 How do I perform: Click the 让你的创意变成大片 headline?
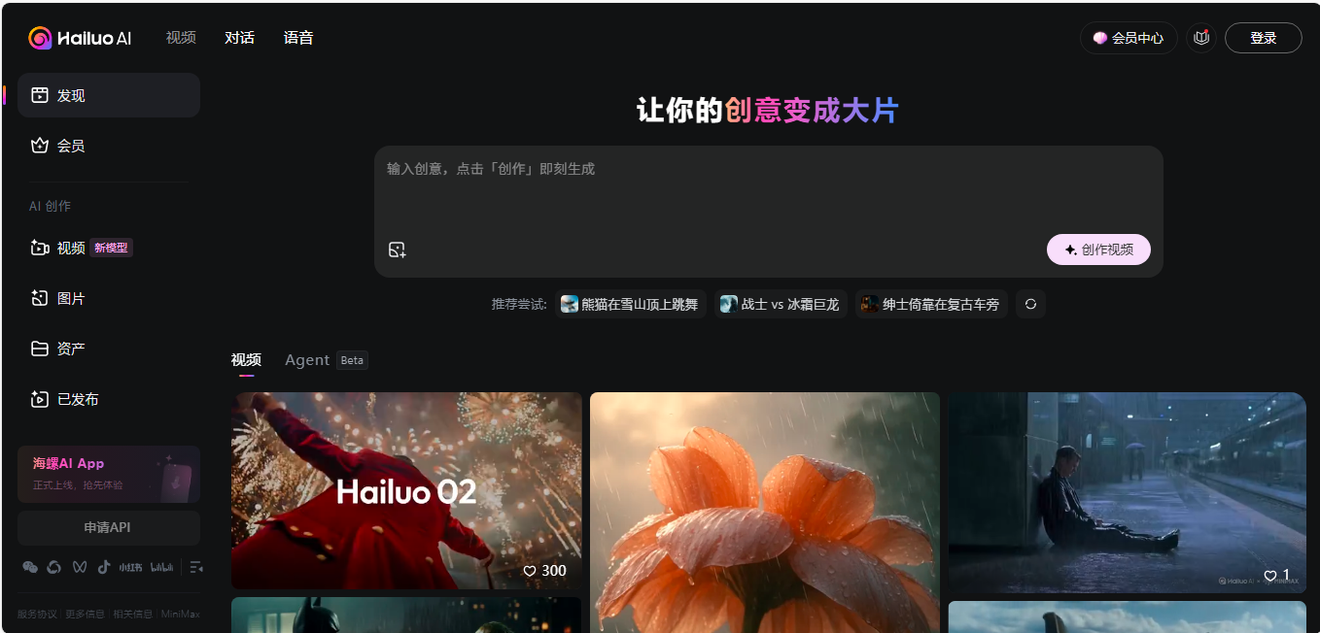pos(768,111)
